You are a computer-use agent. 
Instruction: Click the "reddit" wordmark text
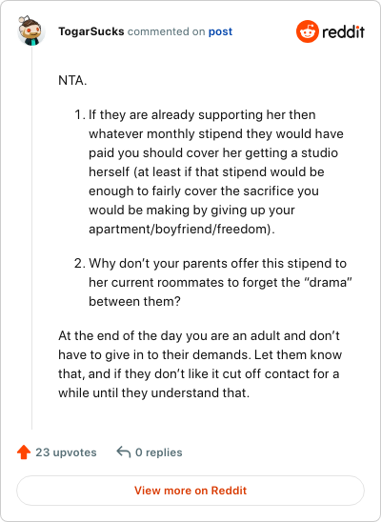click(343, 32)
